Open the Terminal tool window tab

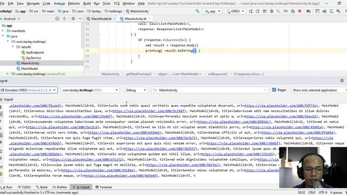coord(104,187)
